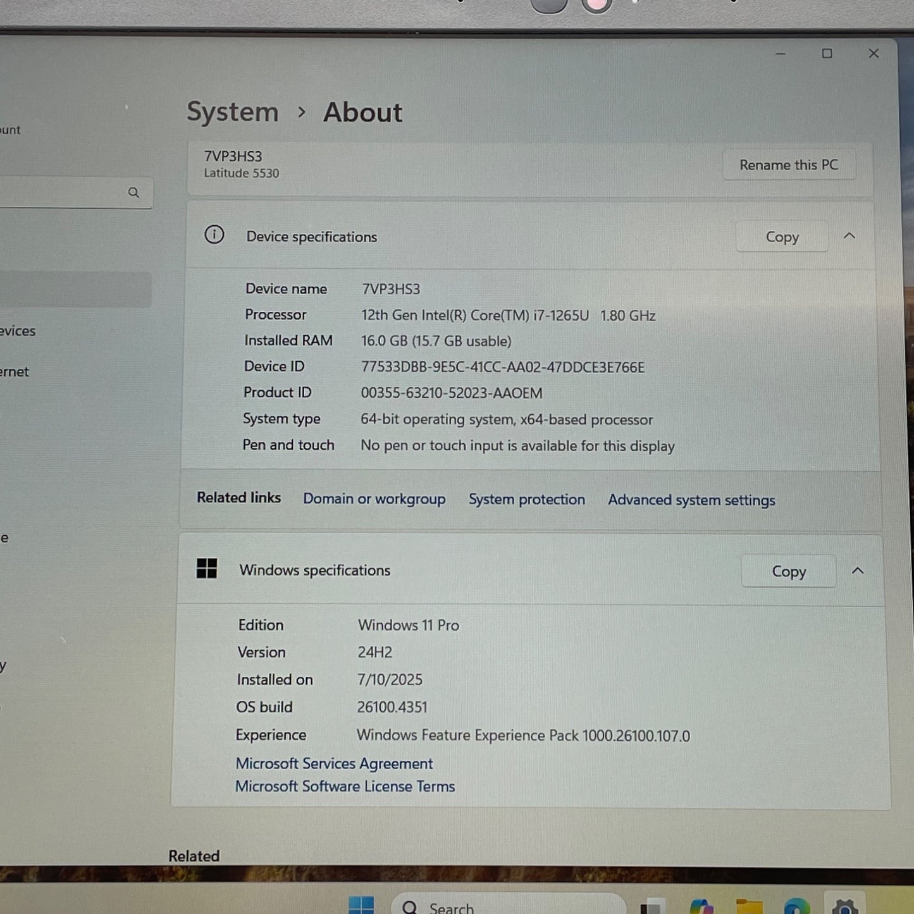This screenshot has width=914, height=914.
Task: Open File Explorer from the taskbar
Action: point(750,907)
